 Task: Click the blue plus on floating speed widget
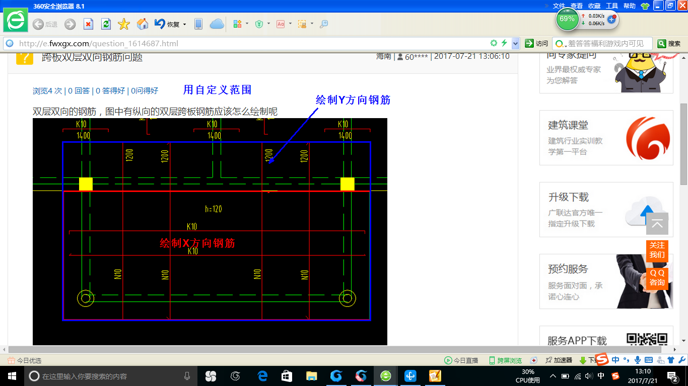(612, 20)
